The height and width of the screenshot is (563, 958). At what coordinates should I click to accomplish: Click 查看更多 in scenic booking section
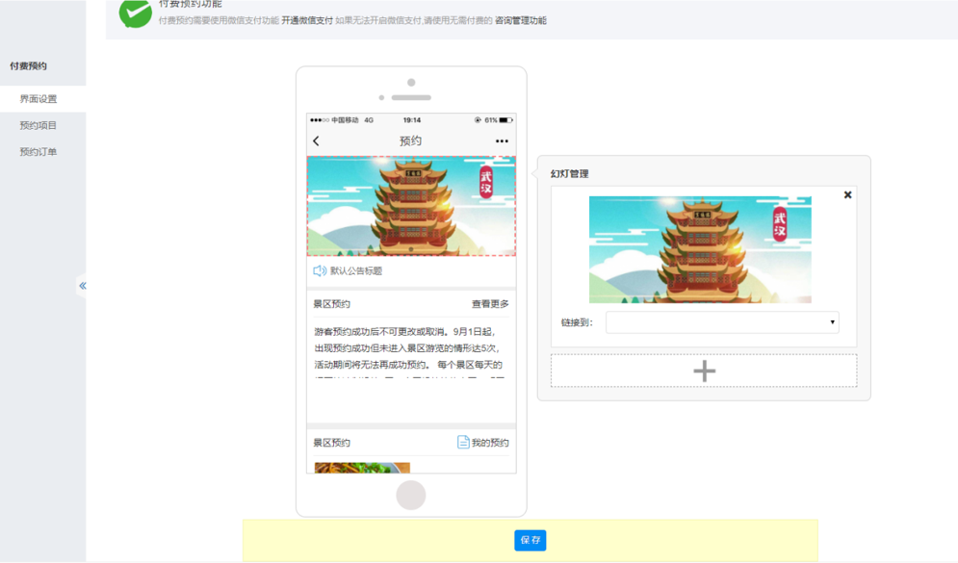[490, 304]
